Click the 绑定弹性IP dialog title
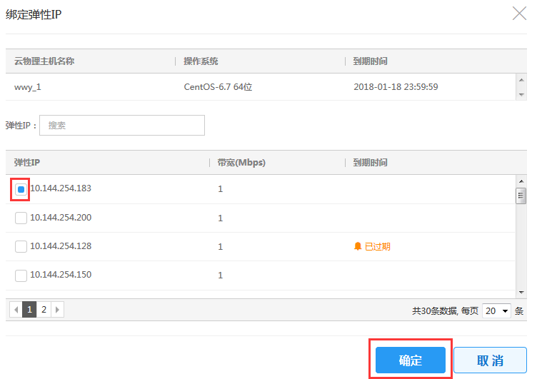537x379 pixels. click(34, 14)
